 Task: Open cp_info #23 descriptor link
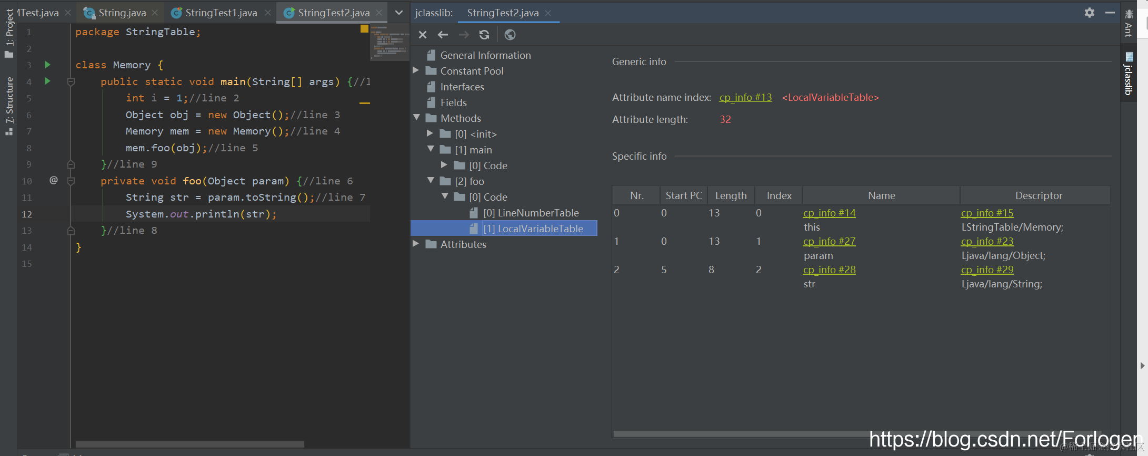987,241
